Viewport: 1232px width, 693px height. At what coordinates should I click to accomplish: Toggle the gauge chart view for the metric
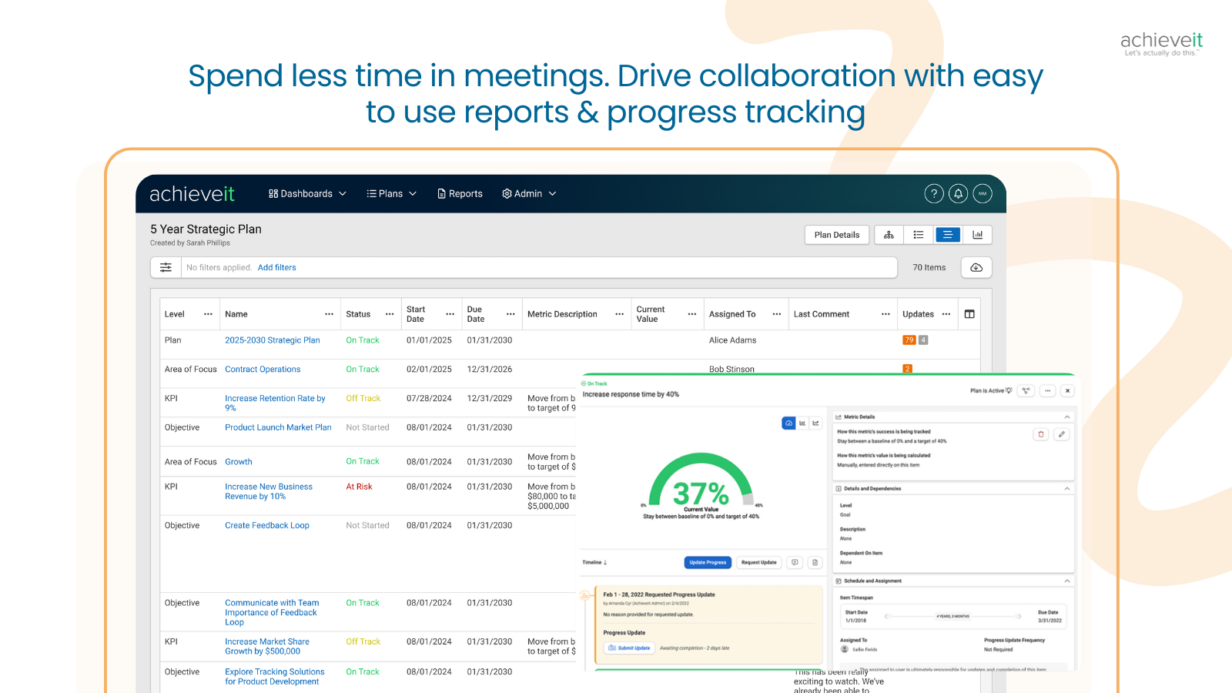(788, 423)
